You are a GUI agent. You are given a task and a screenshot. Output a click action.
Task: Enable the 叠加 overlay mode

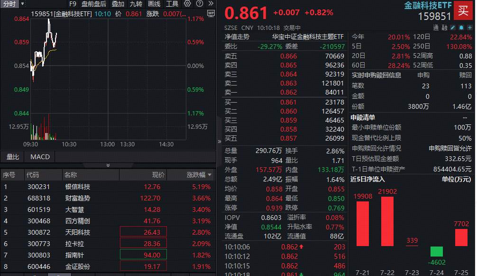coord(118,4)
